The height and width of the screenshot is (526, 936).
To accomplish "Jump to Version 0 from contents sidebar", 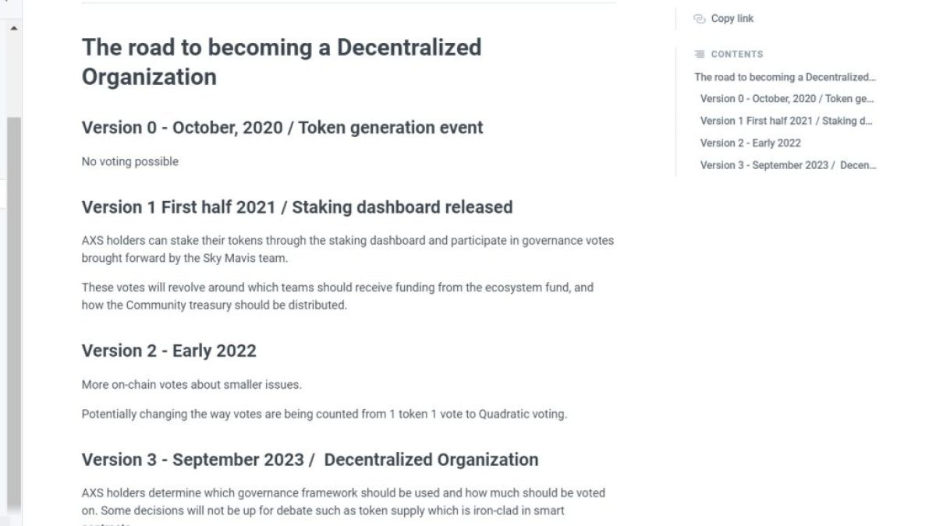I will pos(787,99).
